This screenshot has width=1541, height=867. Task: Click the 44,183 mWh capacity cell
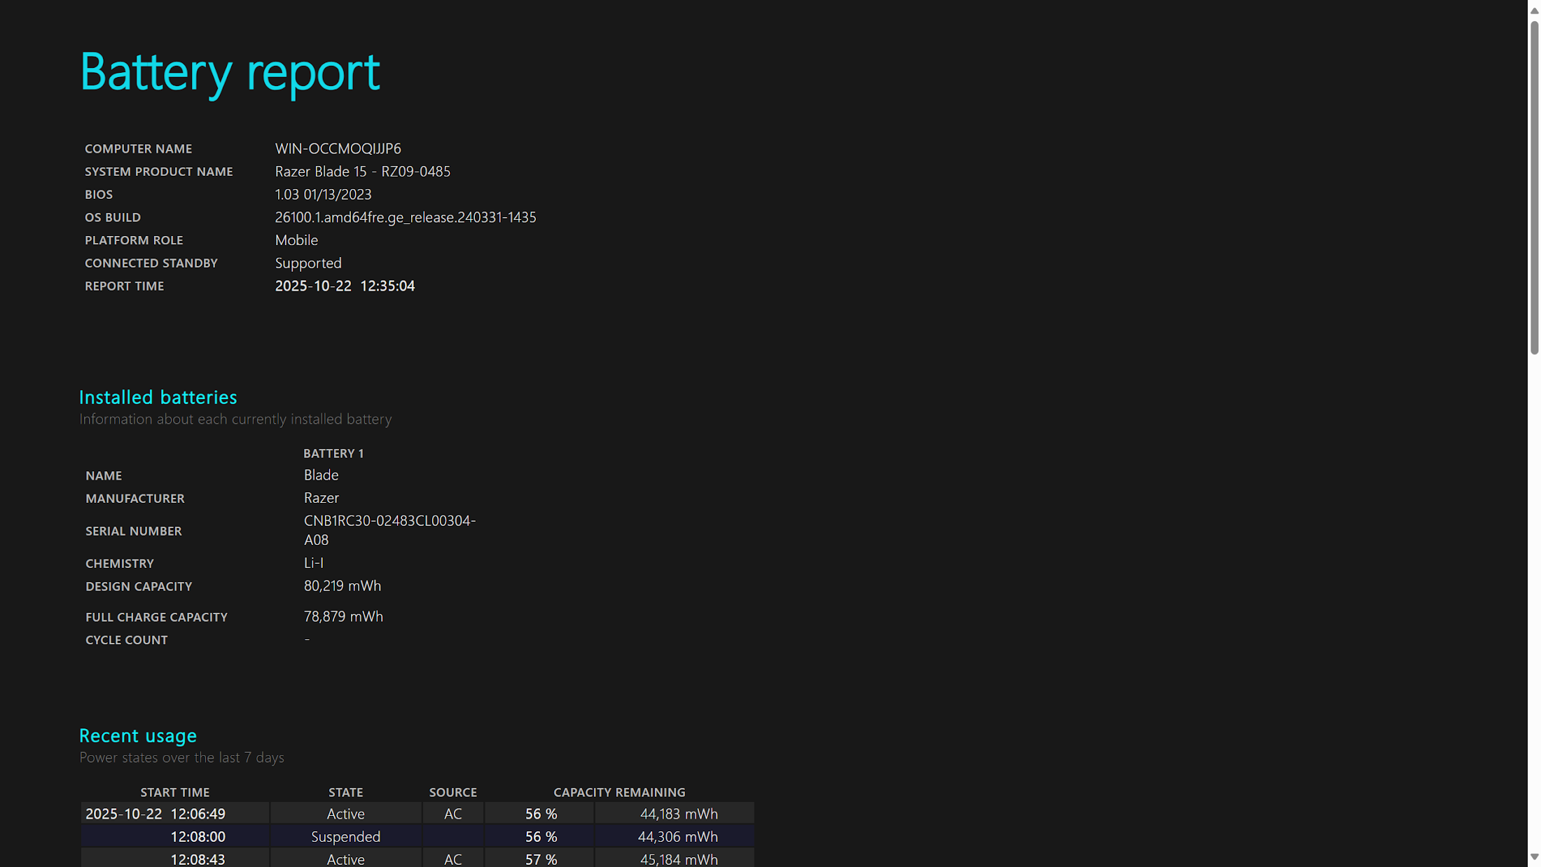coord(678,814)
